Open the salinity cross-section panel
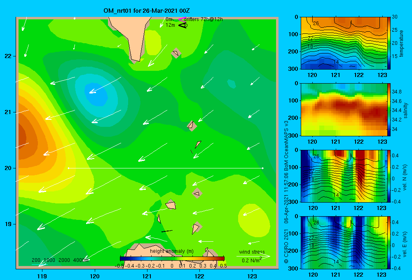Screen dimensions: 412x280 pyautogui.click(x=344, y=110)
